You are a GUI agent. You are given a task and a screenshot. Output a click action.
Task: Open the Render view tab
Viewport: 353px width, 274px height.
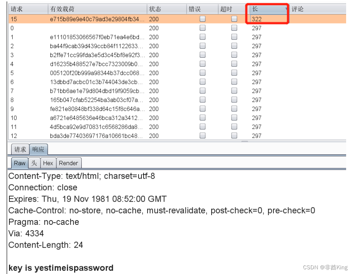[x=68, y=163]
